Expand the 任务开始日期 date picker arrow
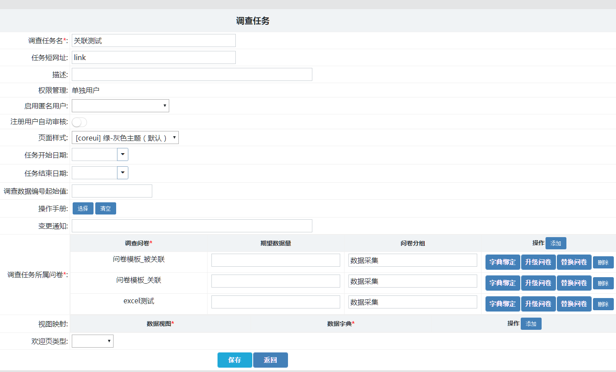This screenshot has height=372, width=616. 123,154
